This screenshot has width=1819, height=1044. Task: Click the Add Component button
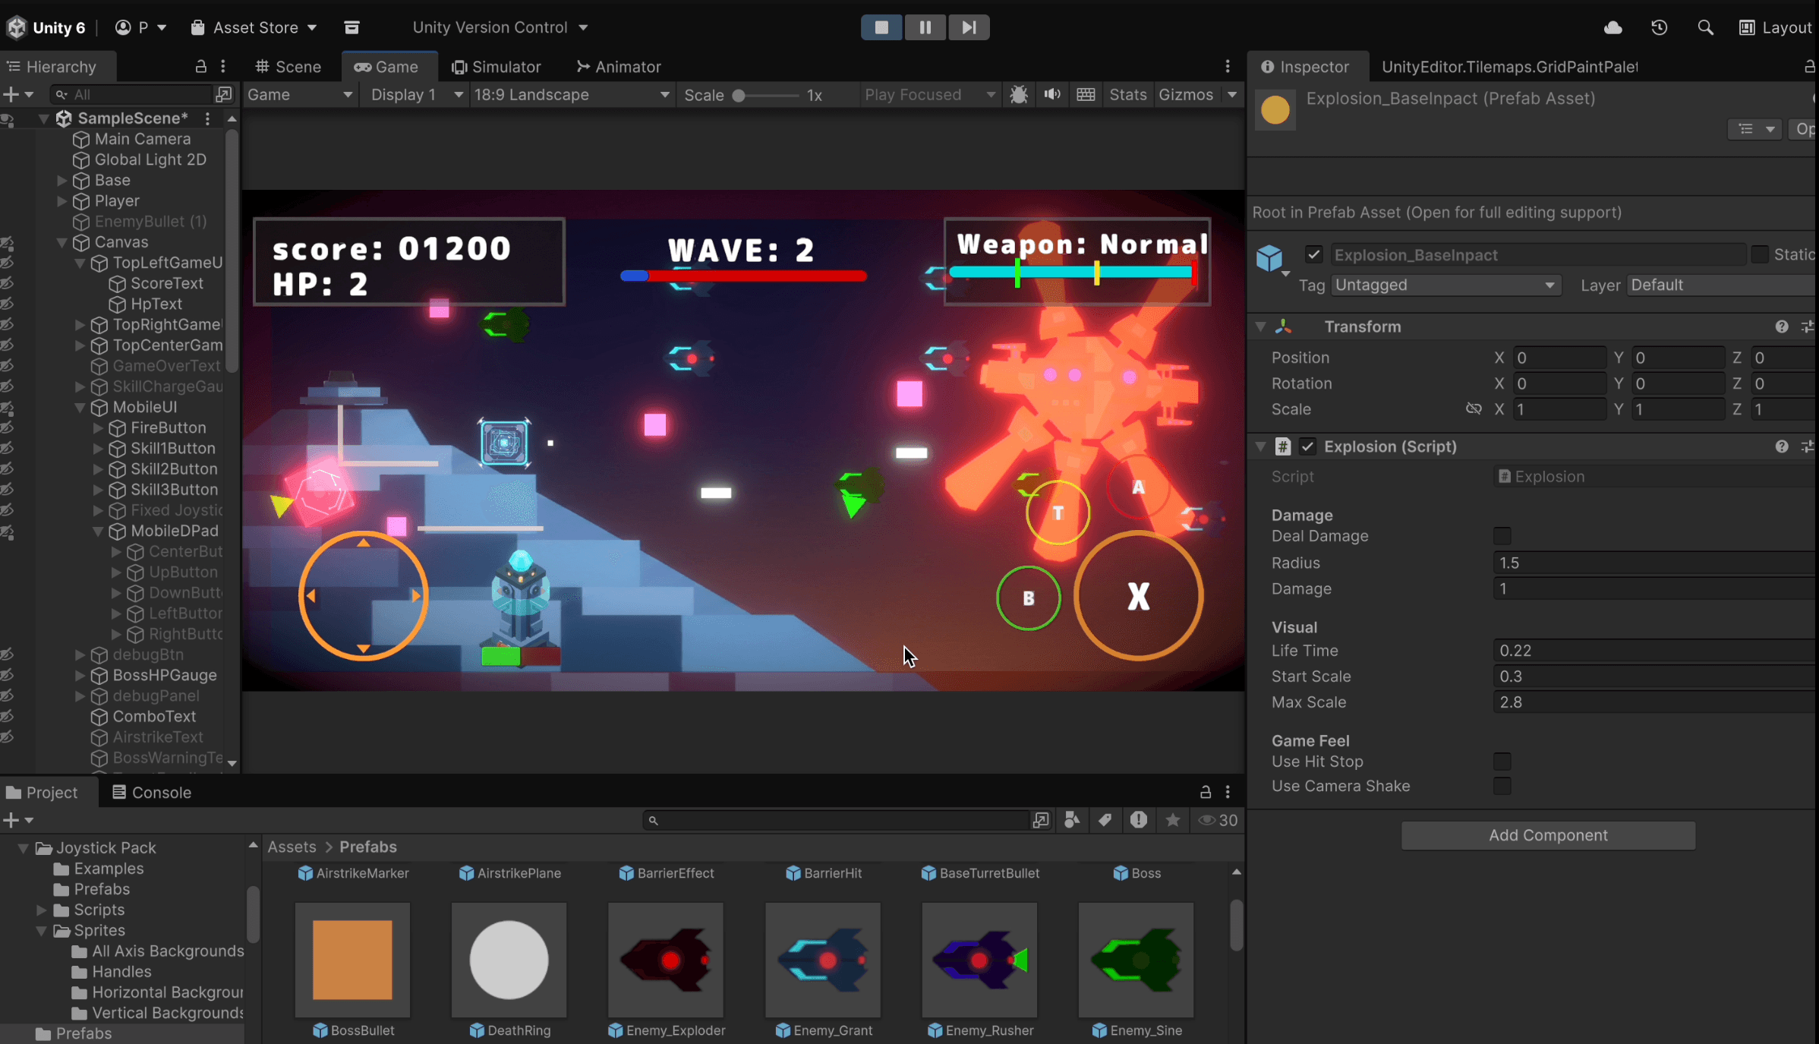pos(1548,835)
